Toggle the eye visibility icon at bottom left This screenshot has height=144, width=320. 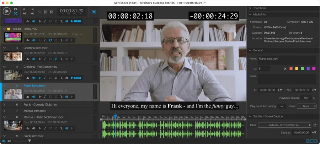tap(9, 141)
